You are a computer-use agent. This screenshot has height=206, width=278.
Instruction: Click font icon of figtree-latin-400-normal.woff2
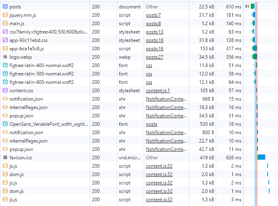(x=5, y=65)
